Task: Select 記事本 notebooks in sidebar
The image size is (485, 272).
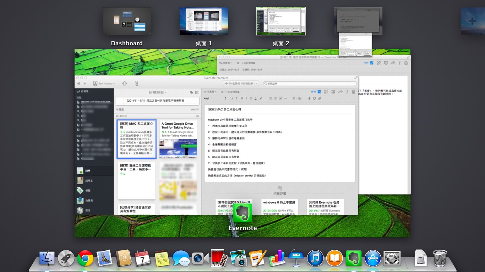Action: click(94, 181)
